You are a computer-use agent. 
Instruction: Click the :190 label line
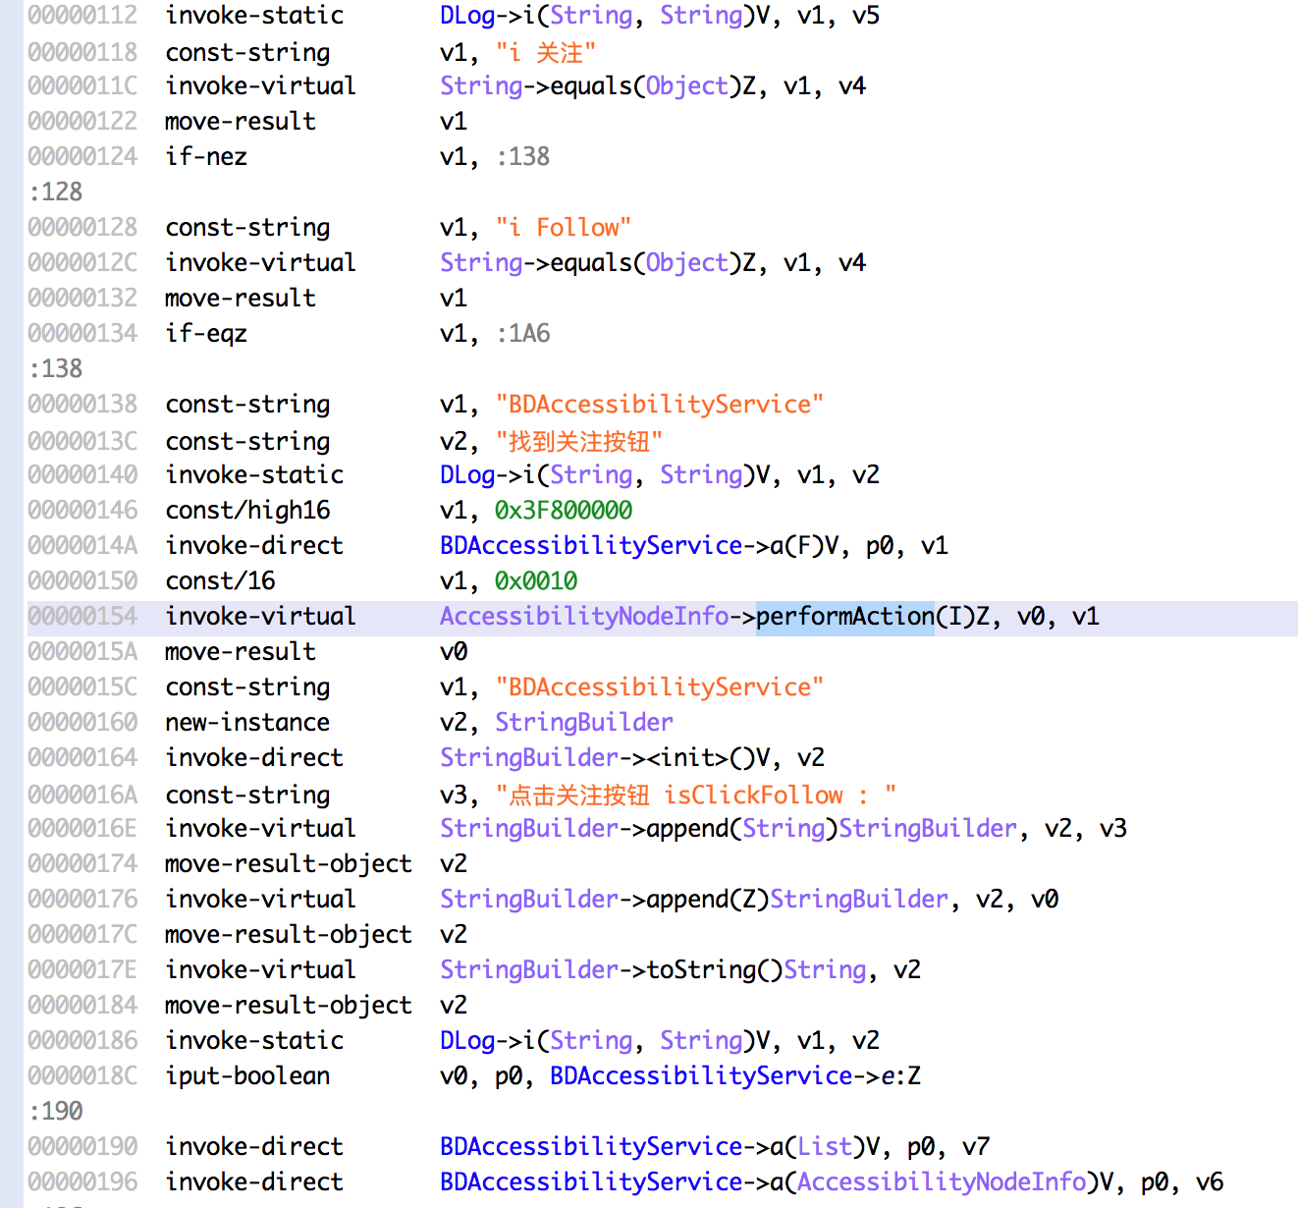(56, 1111)
